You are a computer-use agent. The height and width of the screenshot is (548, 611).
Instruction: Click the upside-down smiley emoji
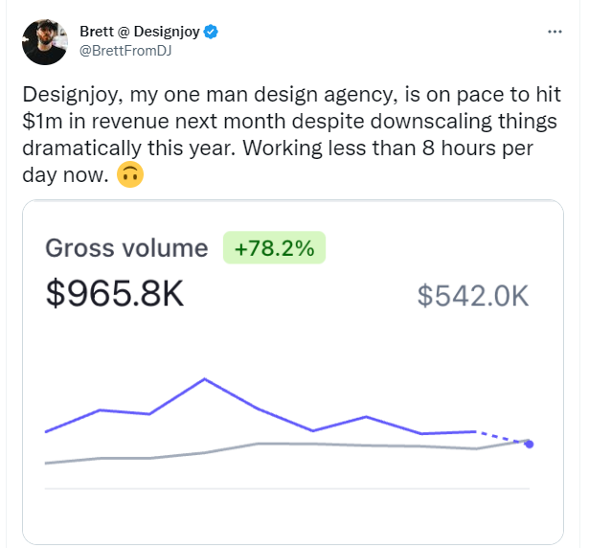(130, 174)
